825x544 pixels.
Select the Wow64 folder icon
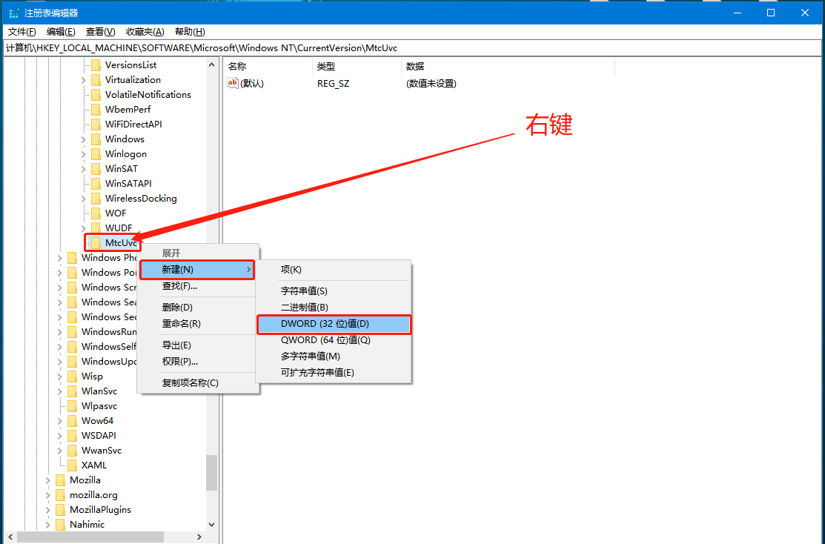click(x=72, y=420)
